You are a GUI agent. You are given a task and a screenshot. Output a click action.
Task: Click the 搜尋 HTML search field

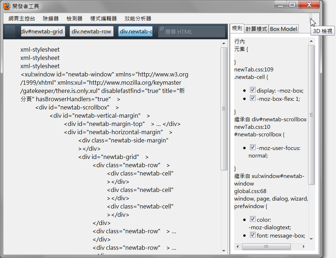194,32
